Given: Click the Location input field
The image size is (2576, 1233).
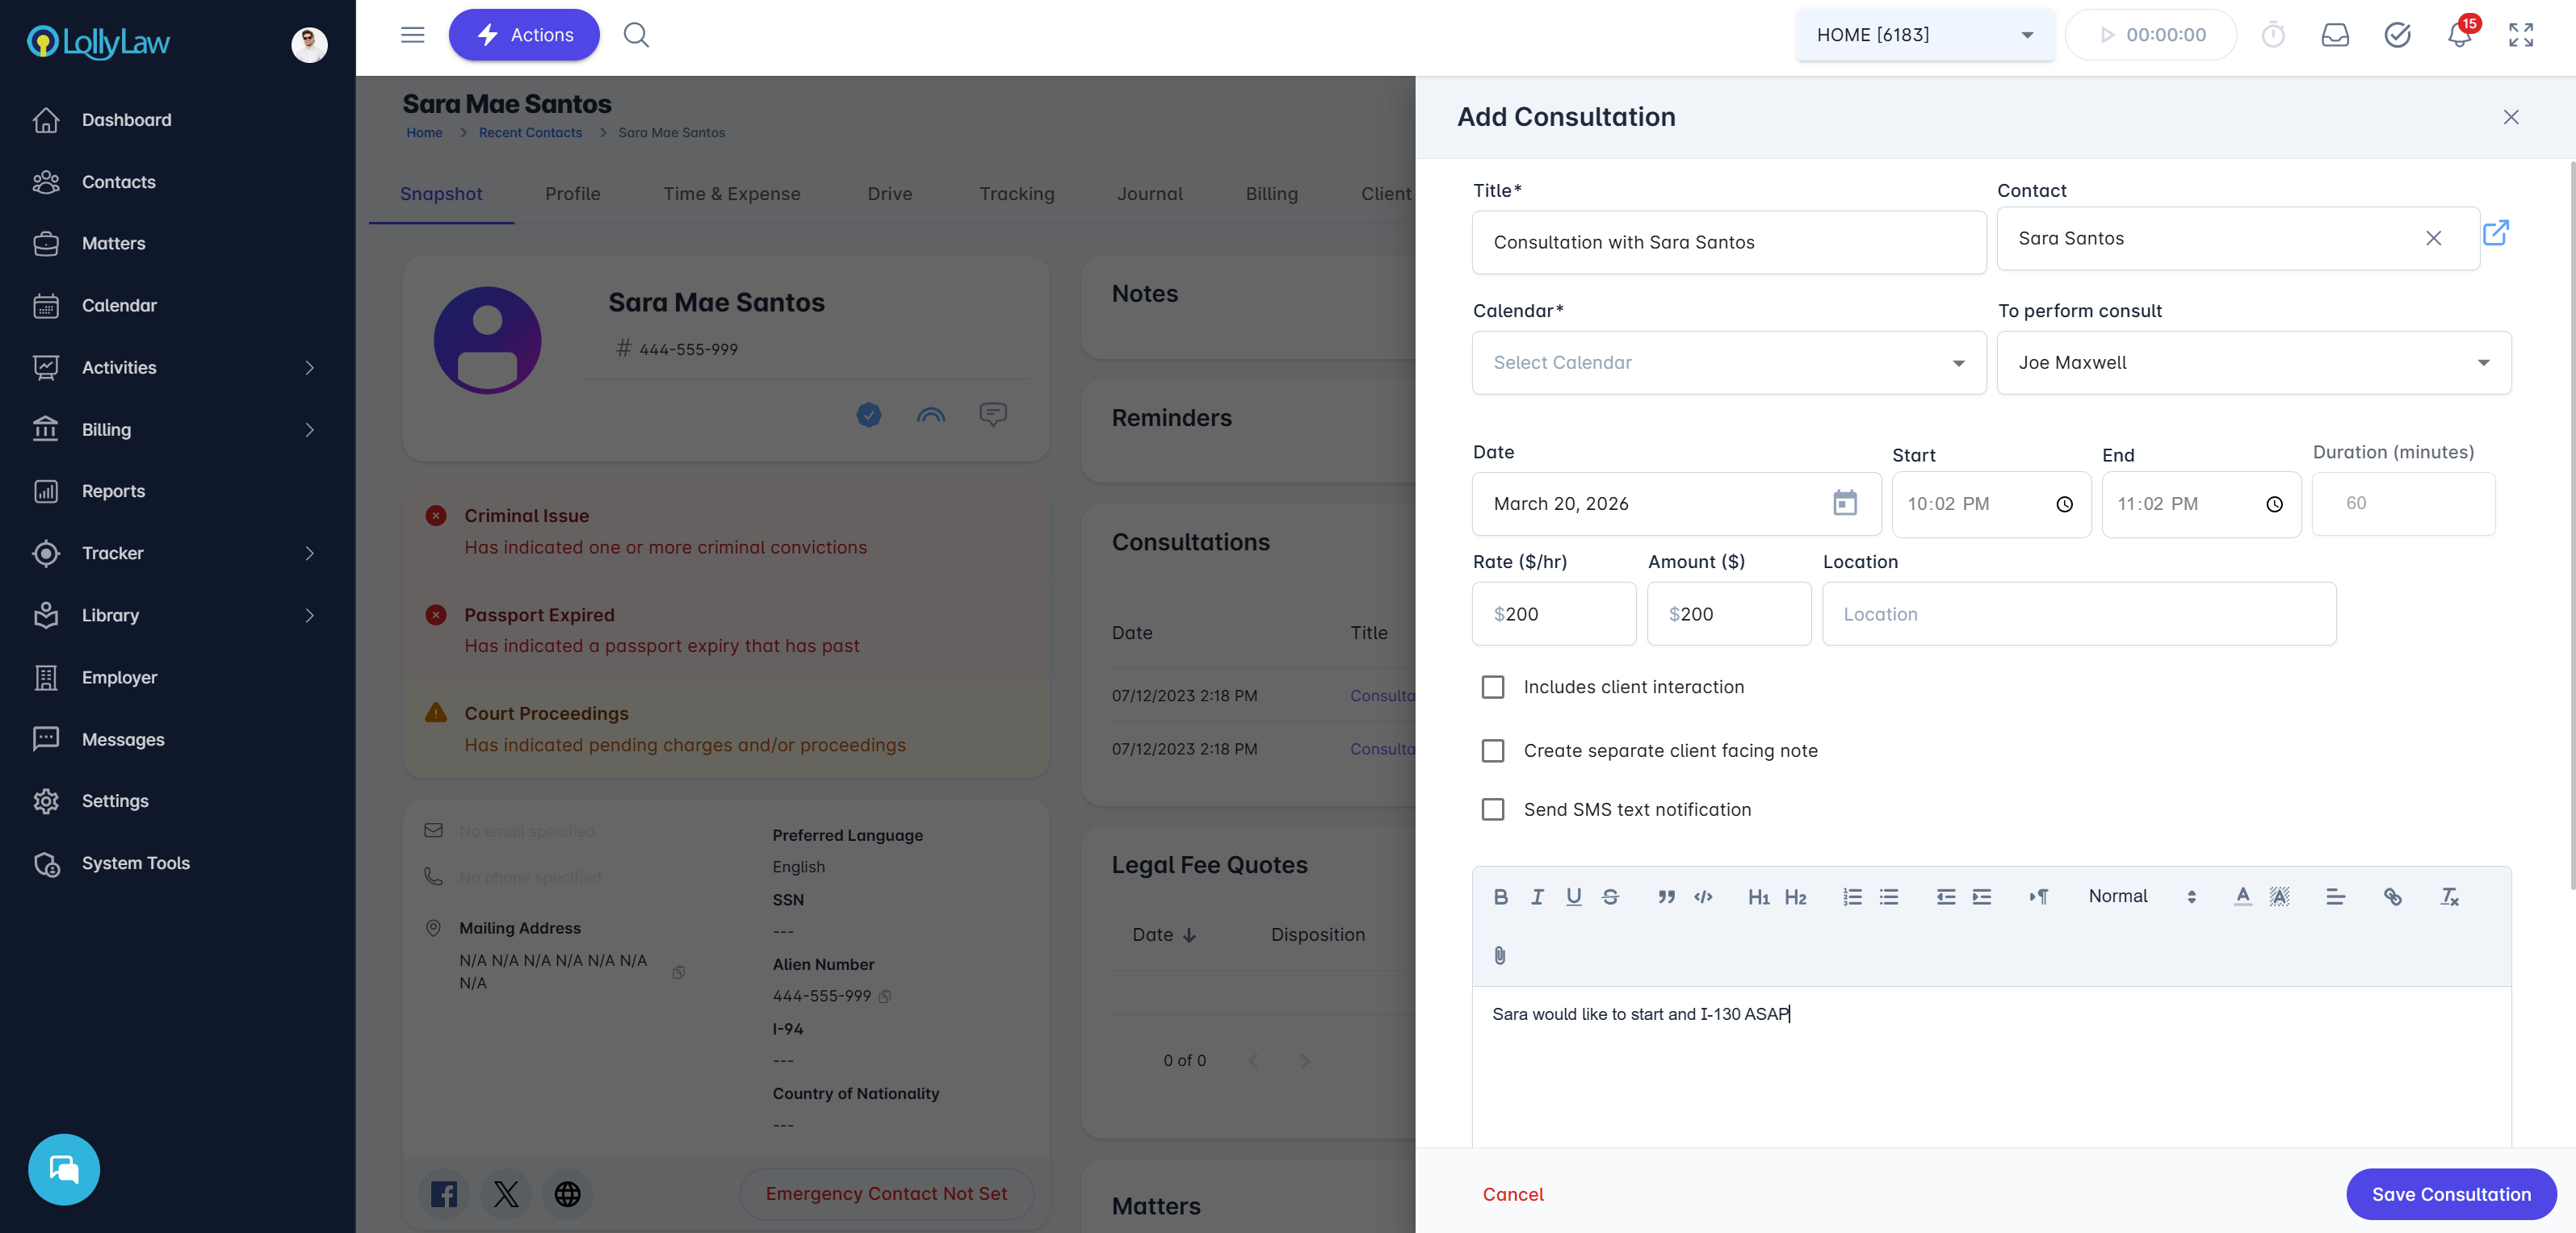Looking at the screenshot, I should click(2078, 613).
